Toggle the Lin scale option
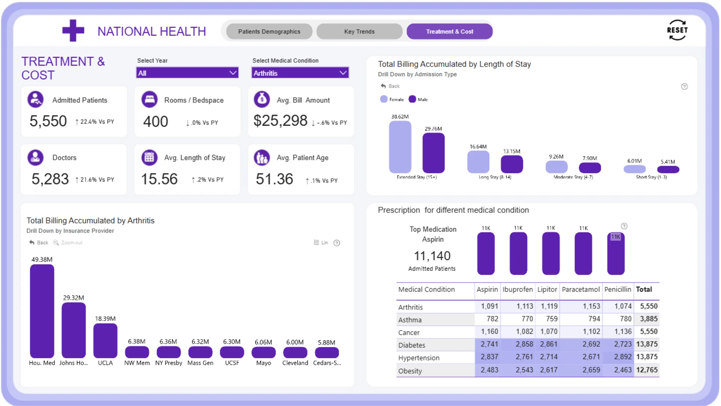The image size is (721, 406). click(x=321, y=242)
